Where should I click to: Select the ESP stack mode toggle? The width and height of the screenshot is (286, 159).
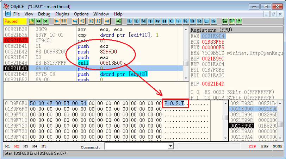click(252, 146)
